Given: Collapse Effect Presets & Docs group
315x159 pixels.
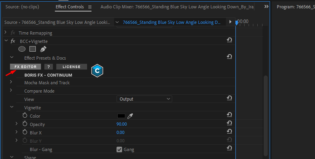Looking at the screenshot, I should pyautogui.click(x=12, y=57).
